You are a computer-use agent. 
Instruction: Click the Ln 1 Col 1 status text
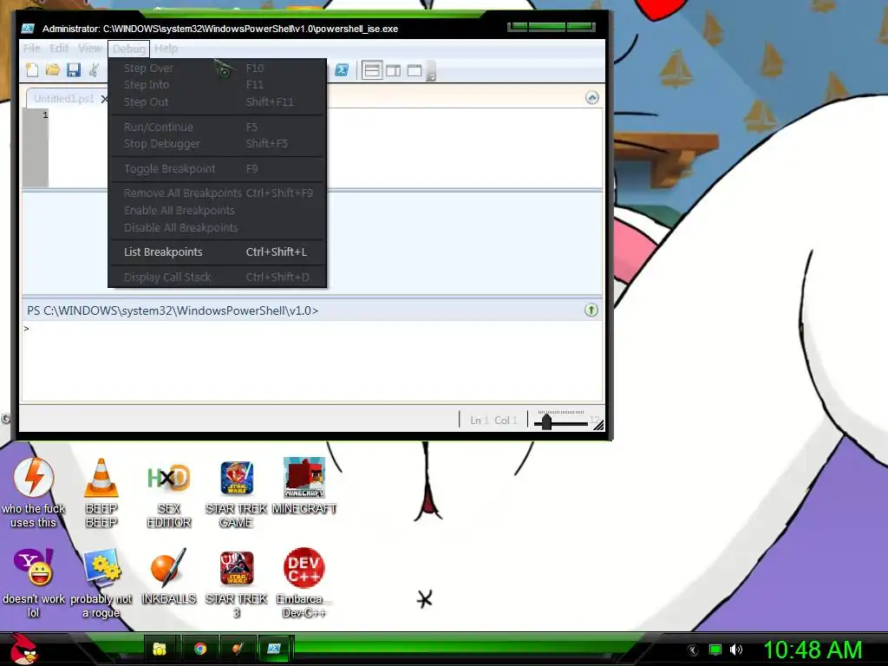pyautogui.click(x=493, y=421)
